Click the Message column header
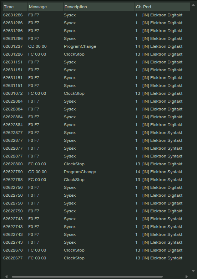The width and height of the screenshot is (197, 279). pos(45,7)
